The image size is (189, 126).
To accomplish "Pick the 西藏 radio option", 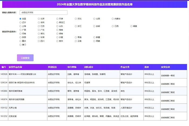I will pos(94,41).
